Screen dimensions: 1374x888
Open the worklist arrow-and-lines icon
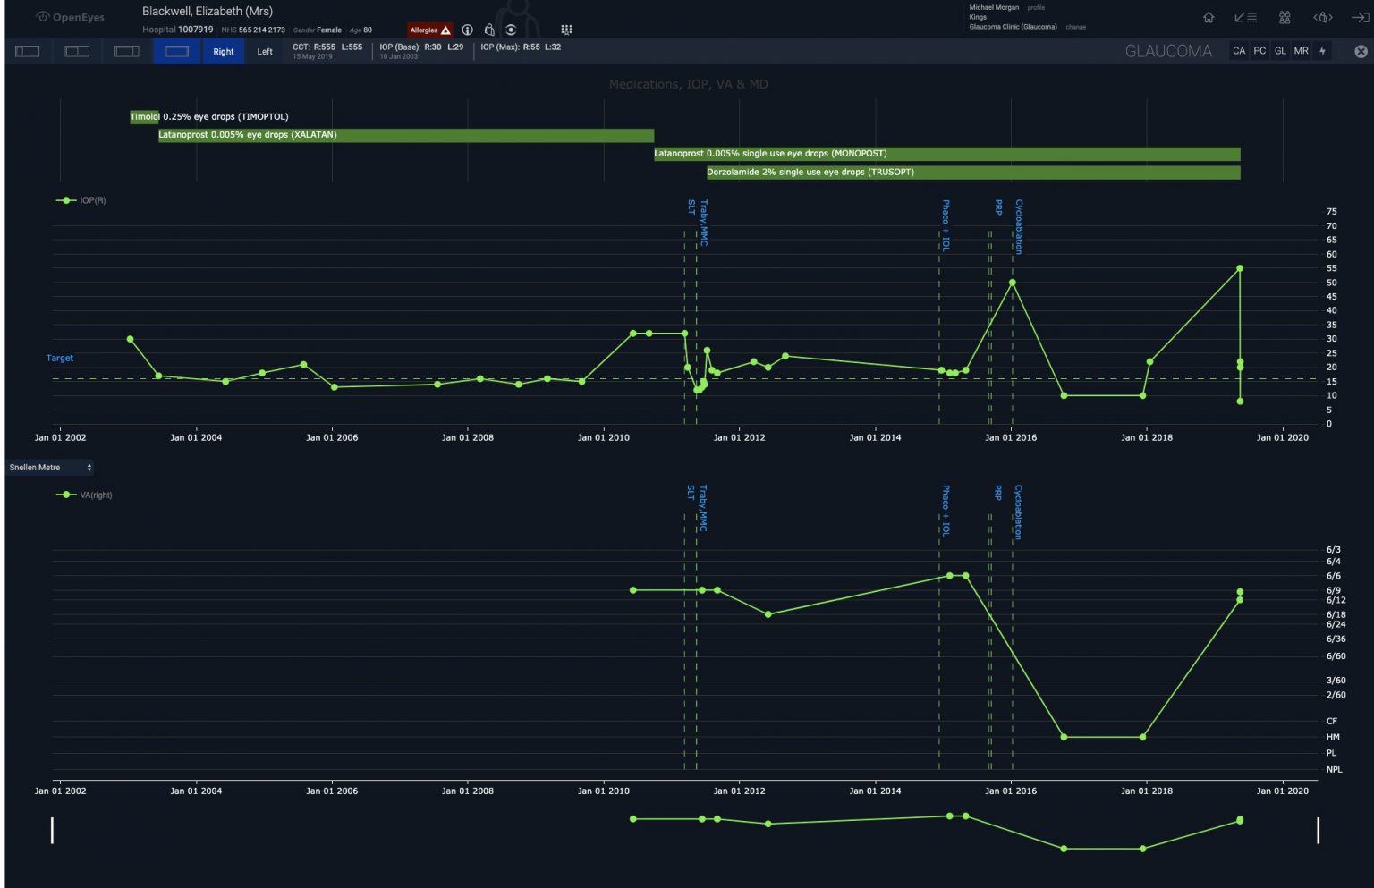[x=1245, y=18]
